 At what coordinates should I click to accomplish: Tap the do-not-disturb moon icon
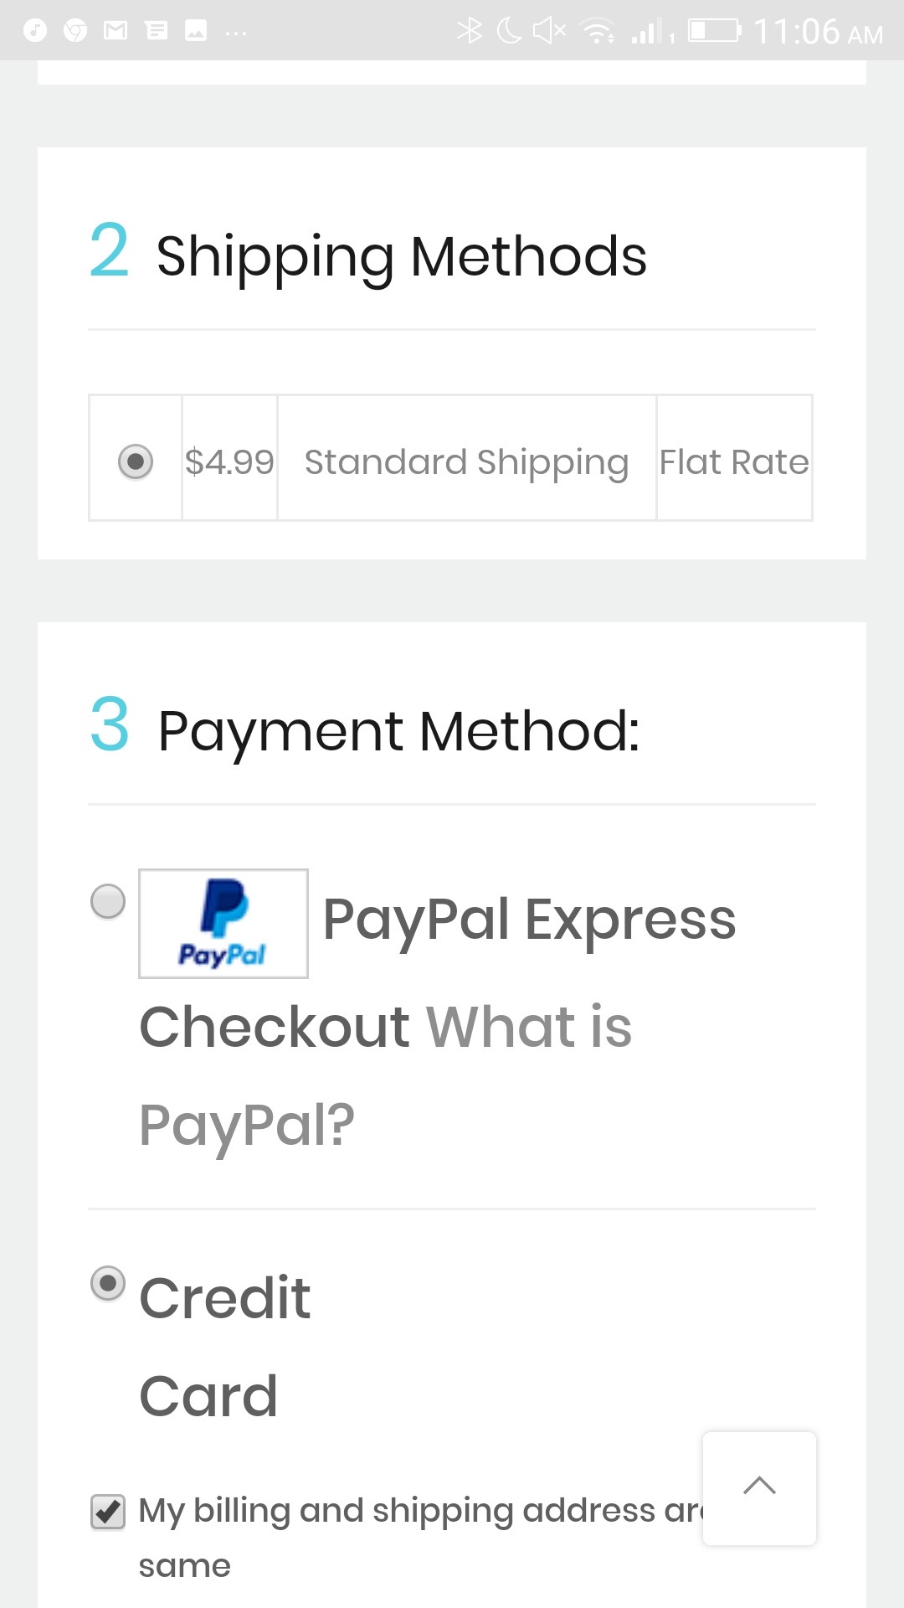click(x=509, y=31)
